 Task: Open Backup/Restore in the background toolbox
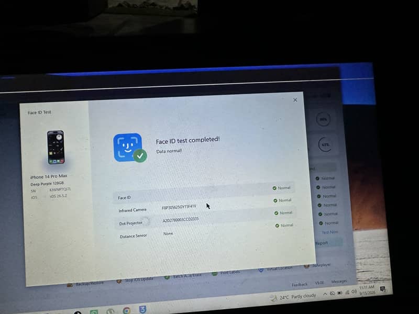[86, 284]
